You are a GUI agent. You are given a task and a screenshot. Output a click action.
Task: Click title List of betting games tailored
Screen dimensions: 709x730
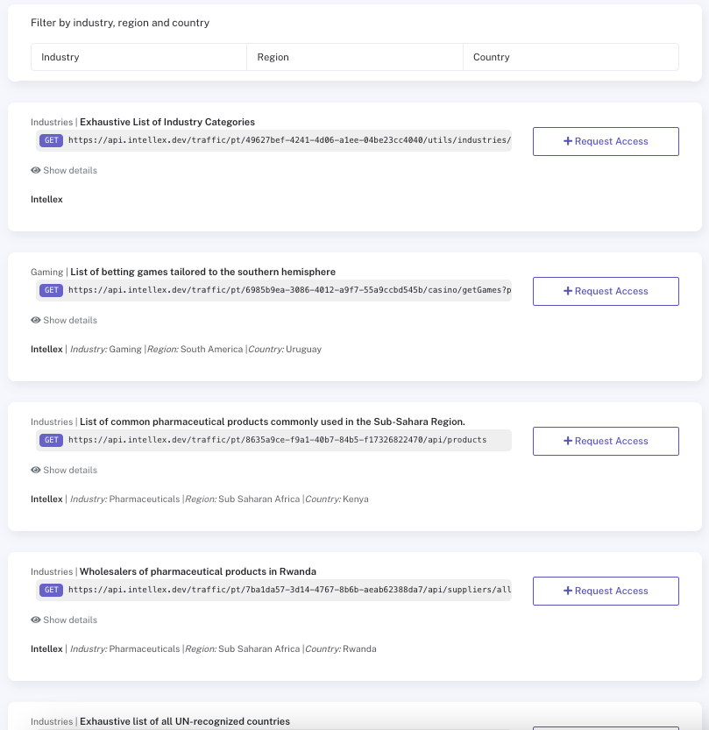(x=203, y=272)
